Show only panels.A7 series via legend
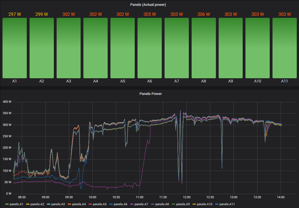 [x=142, y=204]
